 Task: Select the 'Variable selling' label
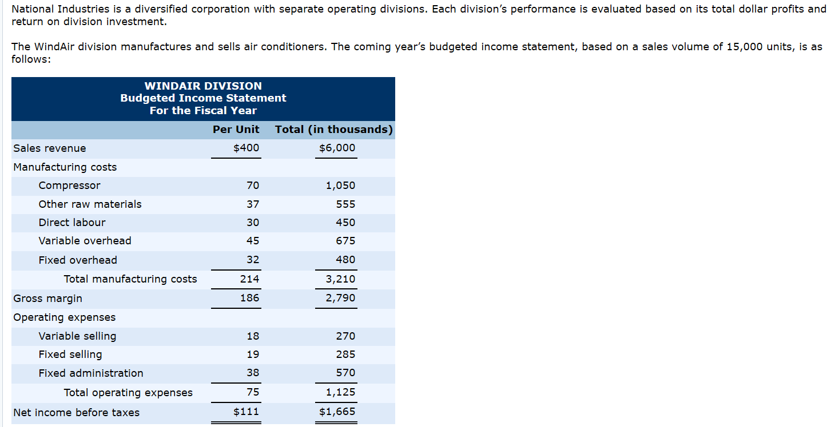77,336
